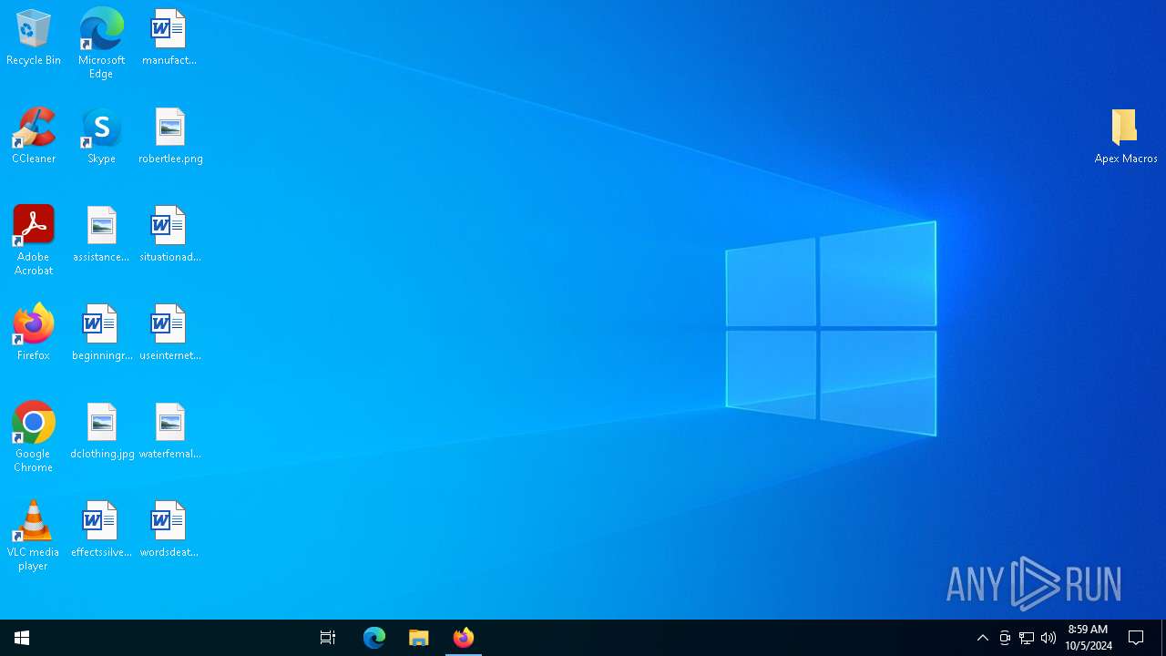Image resolution: width=1166 pixels, height=656 pixels.
Task: Select the Firefox desktop shortcut
Action: (x=34, y=333)
